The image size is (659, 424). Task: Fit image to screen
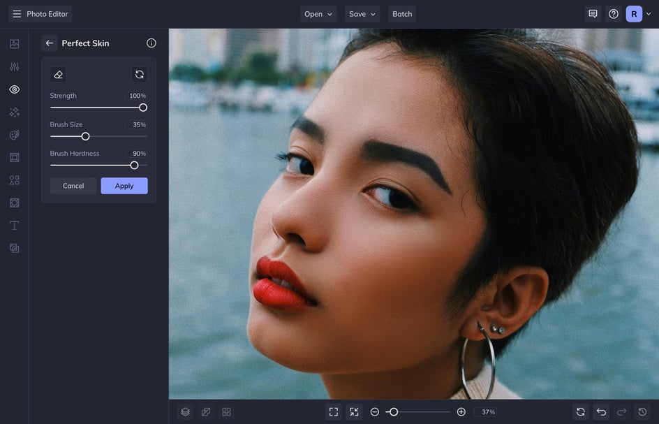click(334, 412)
